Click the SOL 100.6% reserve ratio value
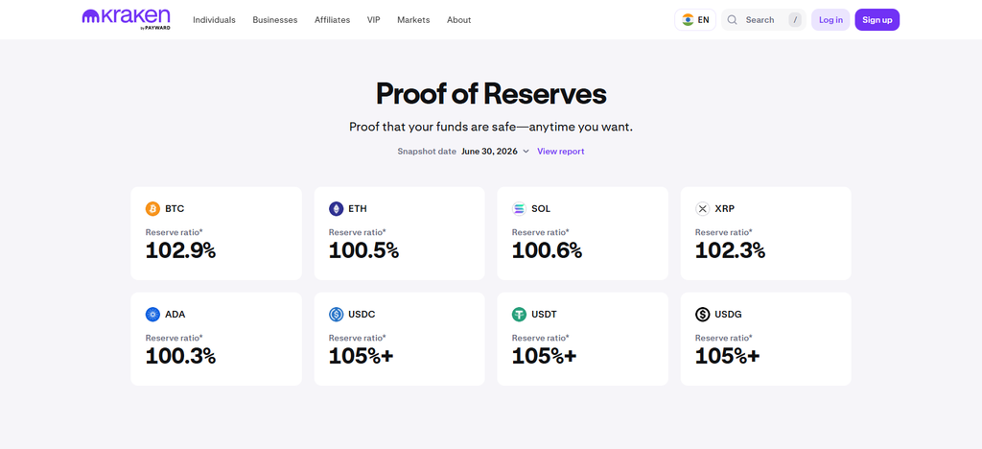 click(547, 251)
